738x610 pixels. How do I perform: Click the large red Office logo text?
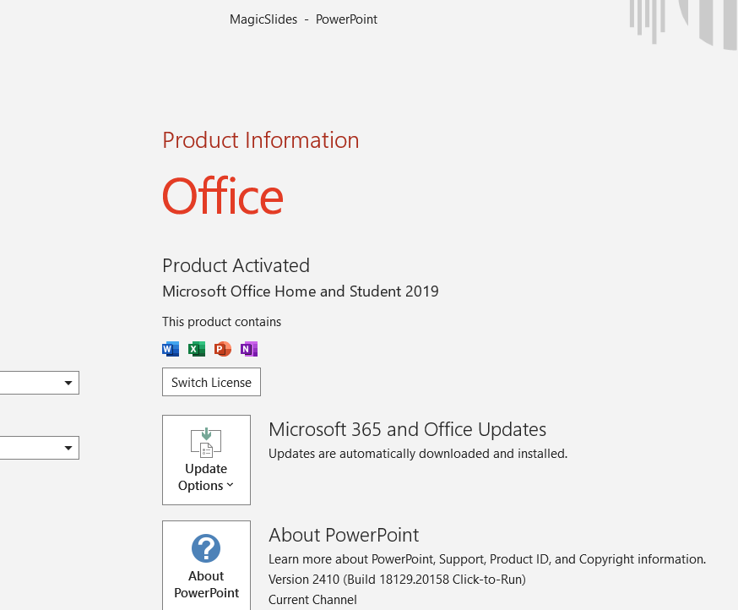223,196
